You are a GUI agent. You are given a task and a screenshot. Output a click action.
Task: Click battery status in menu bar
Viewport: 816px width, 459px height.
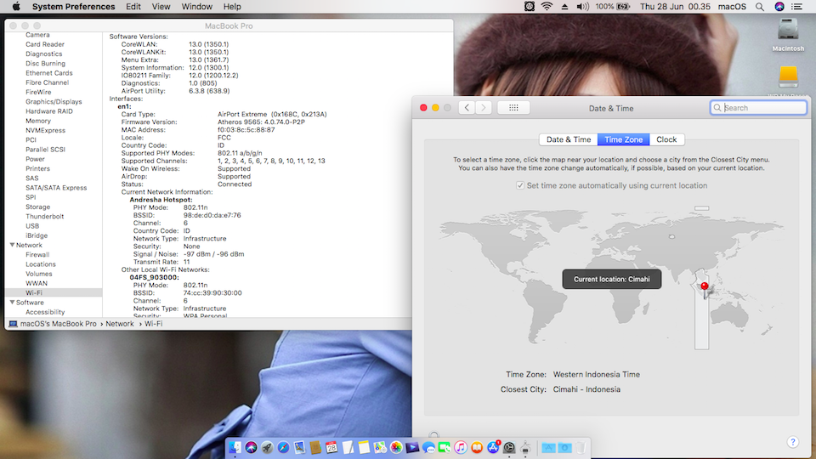click(x=613, y=7)
